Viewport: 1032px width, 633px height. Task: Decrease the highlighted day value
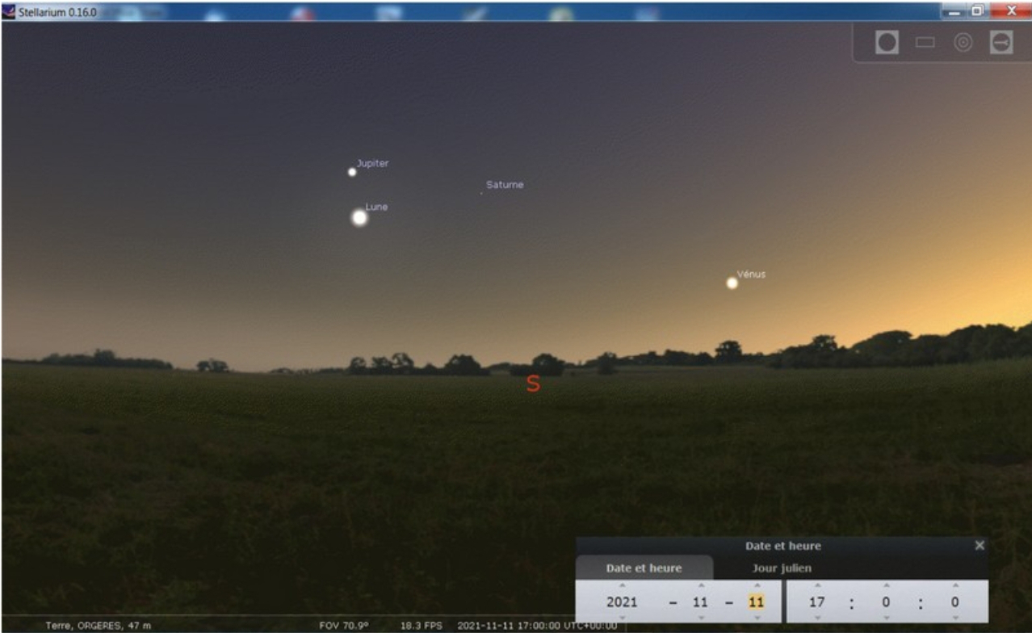[x=756, y=618]
